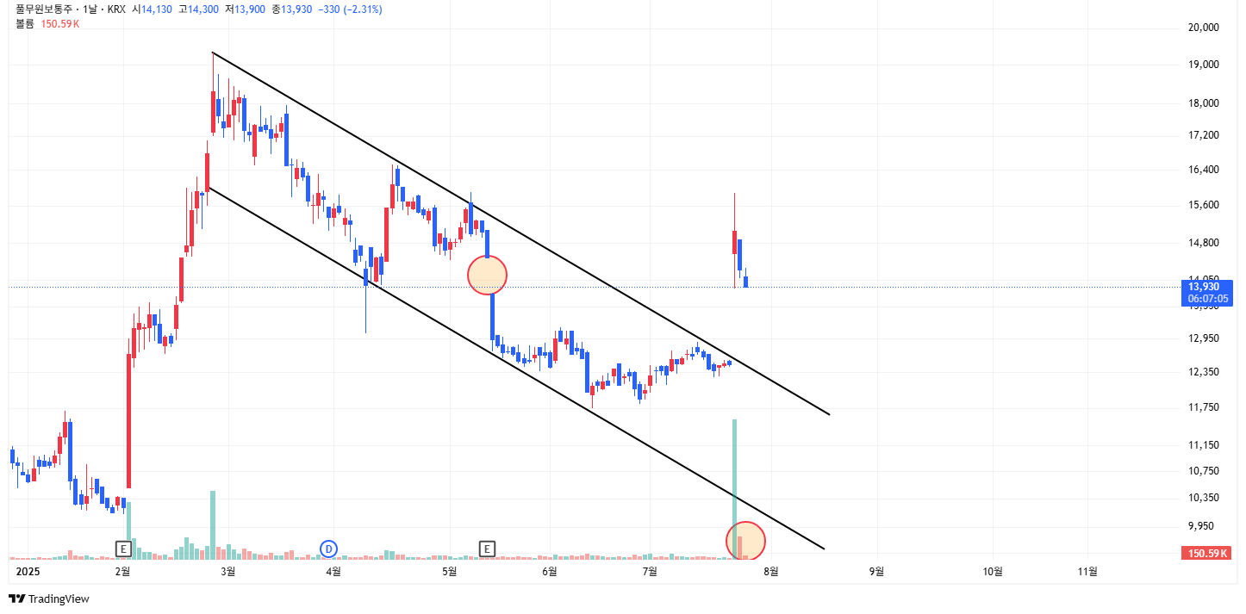Click the 15,600 price axis label

pyautogui.click(x=1202, y=205)
